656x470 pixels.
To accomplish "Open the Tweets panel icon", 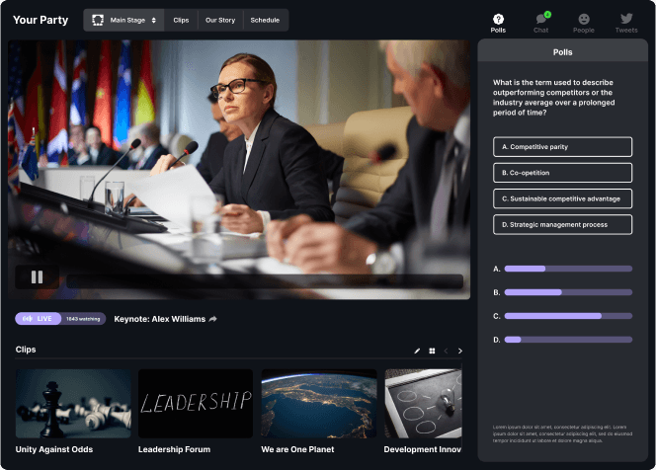I will 626,22.
